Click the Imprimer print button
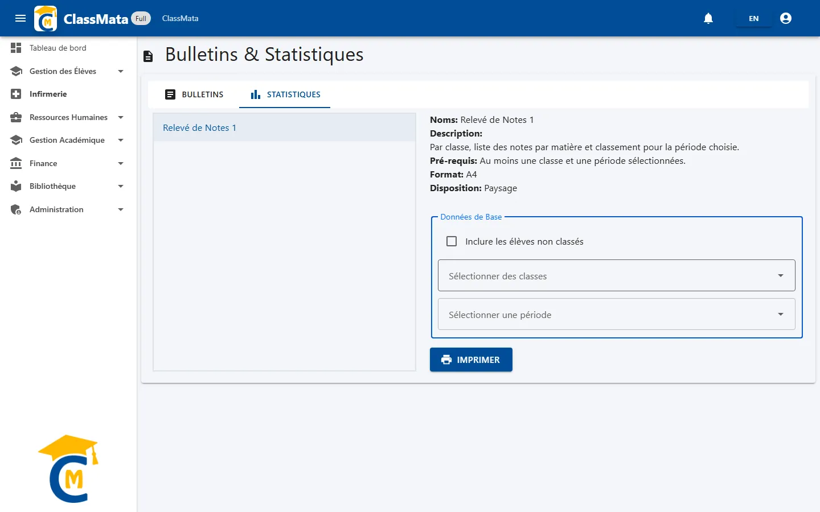820x512 pixels. pyautogui.click(x=471, y=360)
